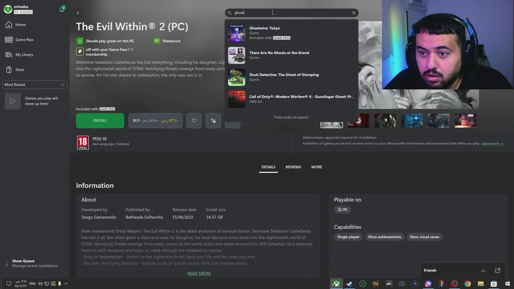The width and height of the screenshot is (514, 289).
Task: Expand the Friends panel chevron
Action: tap(483, 271)
